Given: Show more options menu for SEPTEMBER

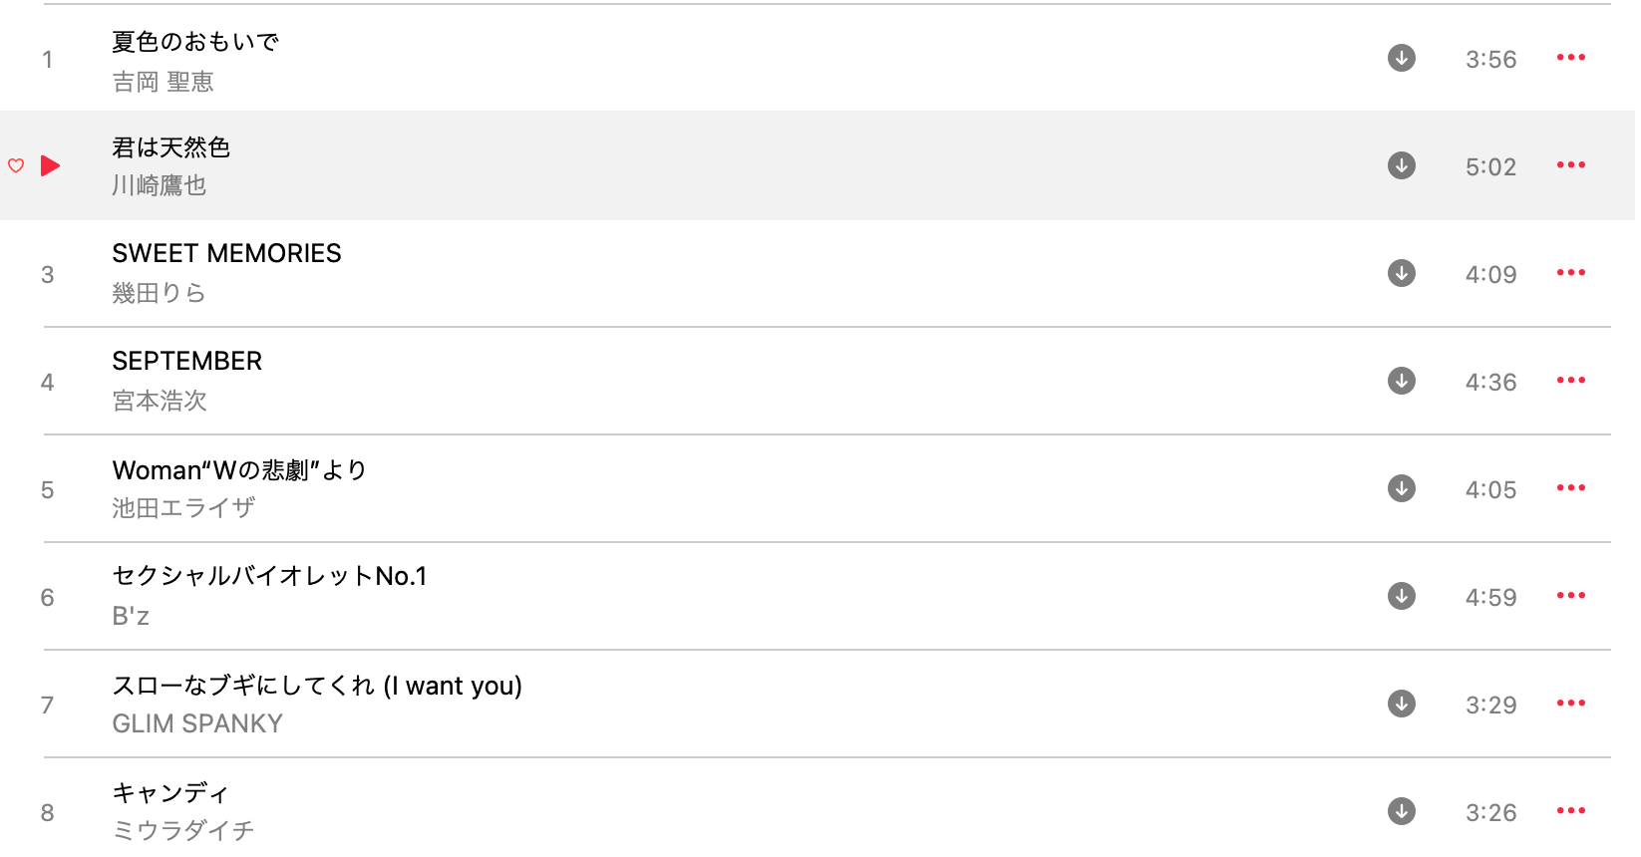Looking at the screenshot, I should pos(1570,381).
